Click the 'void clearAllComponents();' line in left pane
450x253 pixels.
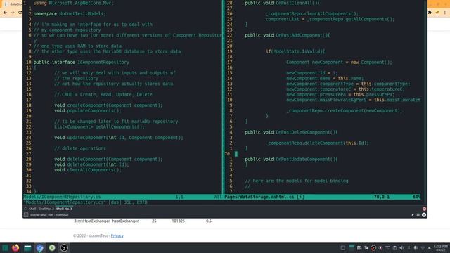[x=88, y=170]
